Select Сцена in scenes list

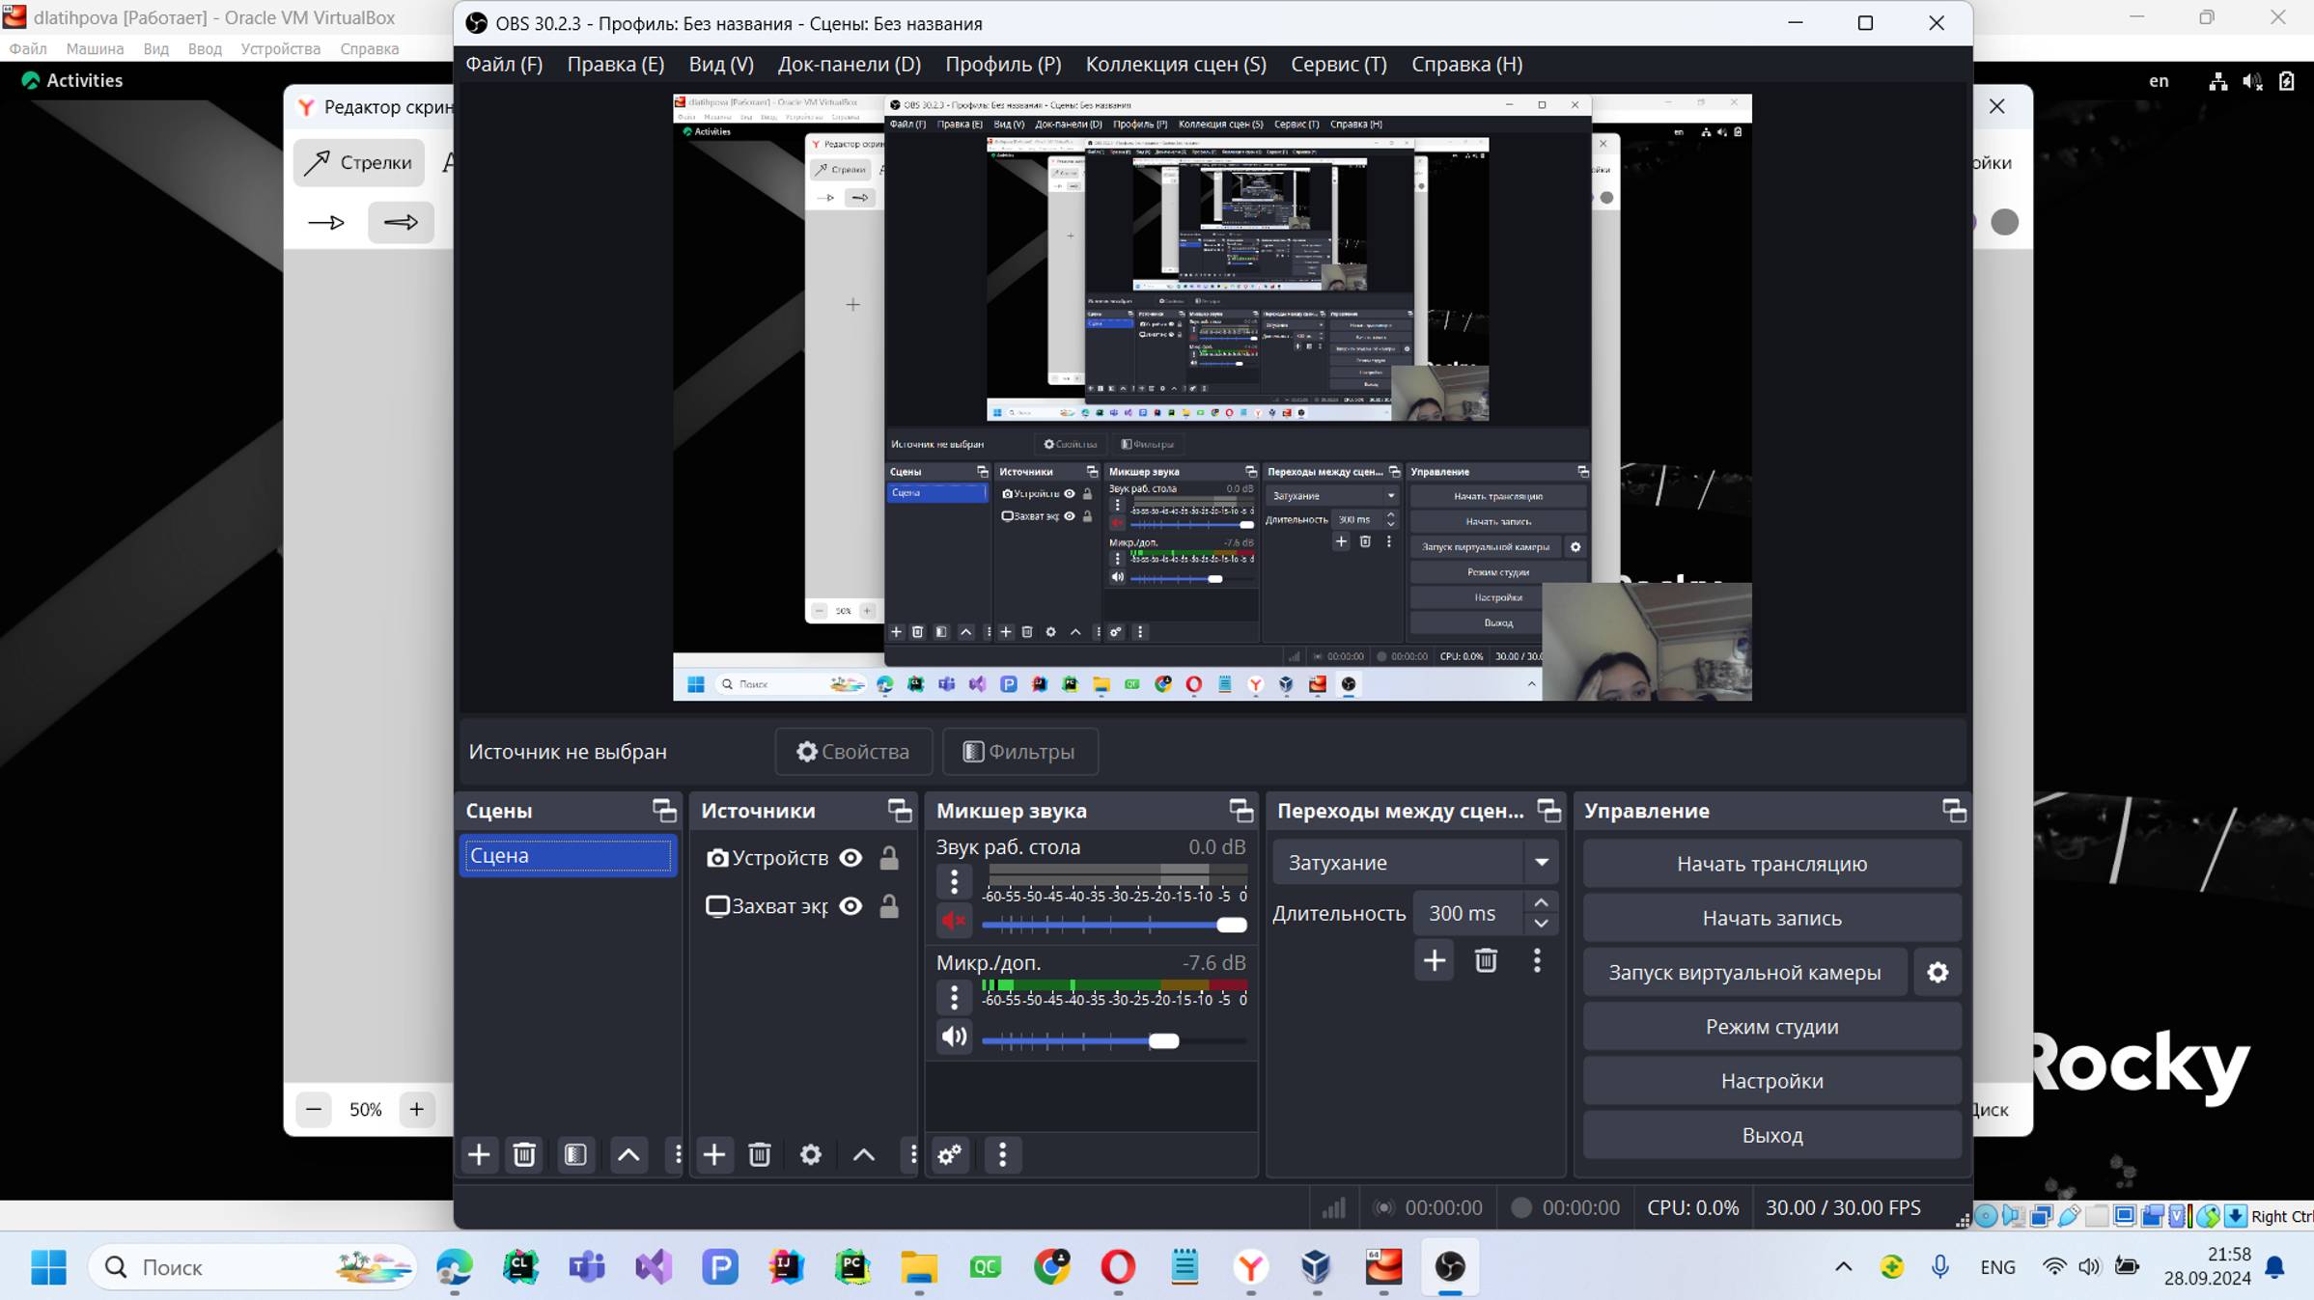click(x=568, y=855)
